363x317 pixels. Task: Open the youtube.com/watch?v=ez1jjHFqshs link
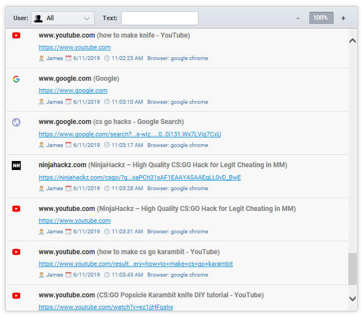click(105, 307)
